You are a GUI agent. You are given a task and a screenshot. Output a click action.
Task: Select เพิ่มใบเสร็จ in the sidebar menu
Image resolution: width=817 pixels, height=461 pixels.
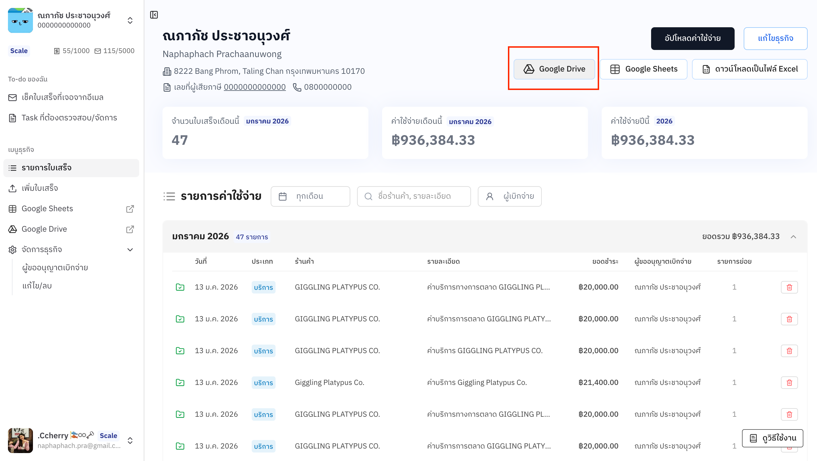(40, 188)
